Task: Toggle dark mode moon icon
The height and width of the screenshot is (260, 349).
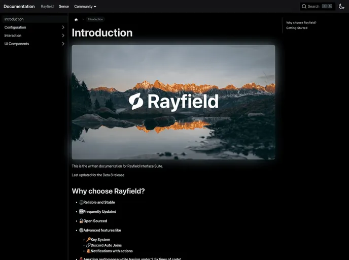Action: click(341, 7)
